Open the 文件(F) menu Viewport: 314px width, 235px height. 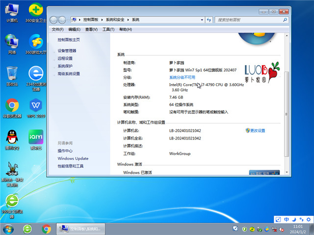coord(58,29)
